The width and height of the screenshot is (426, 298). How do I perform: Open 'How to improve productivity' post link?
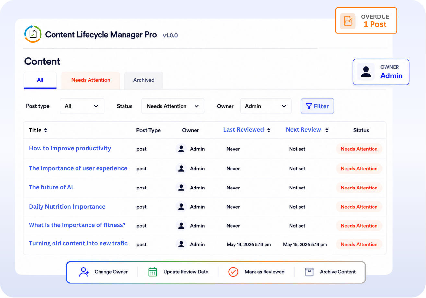click(70, 148)
